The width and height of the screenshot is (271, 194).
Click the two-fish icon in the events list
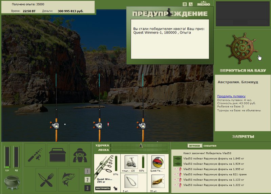pos(178,161)
